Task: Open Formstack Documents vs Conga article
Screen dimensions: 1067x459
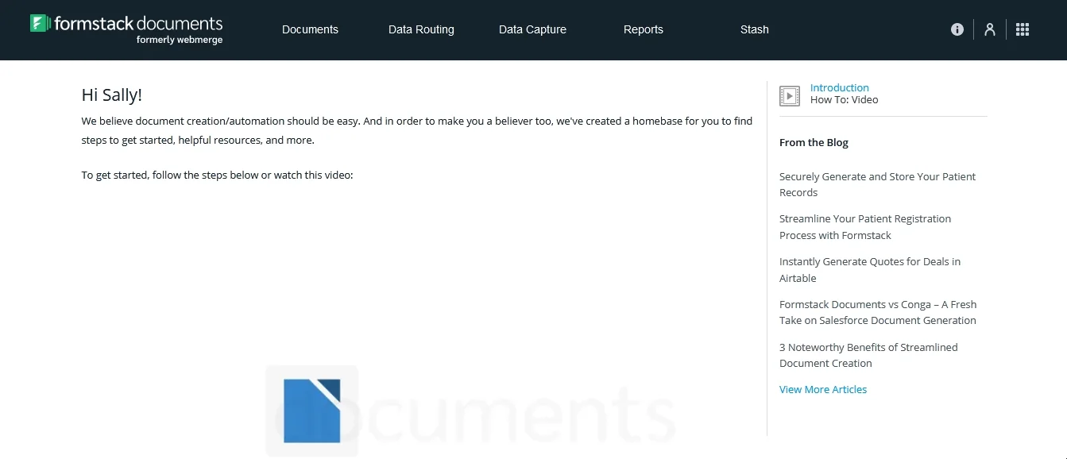Action: [x=878, y=312]
